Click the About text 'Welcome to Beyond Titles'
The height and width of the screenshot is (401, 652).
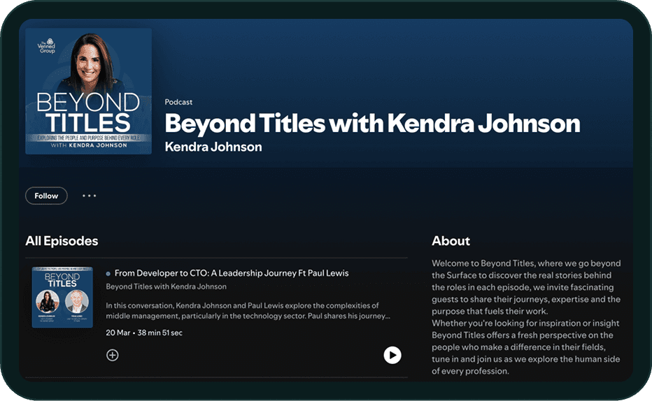click(526, 317)
